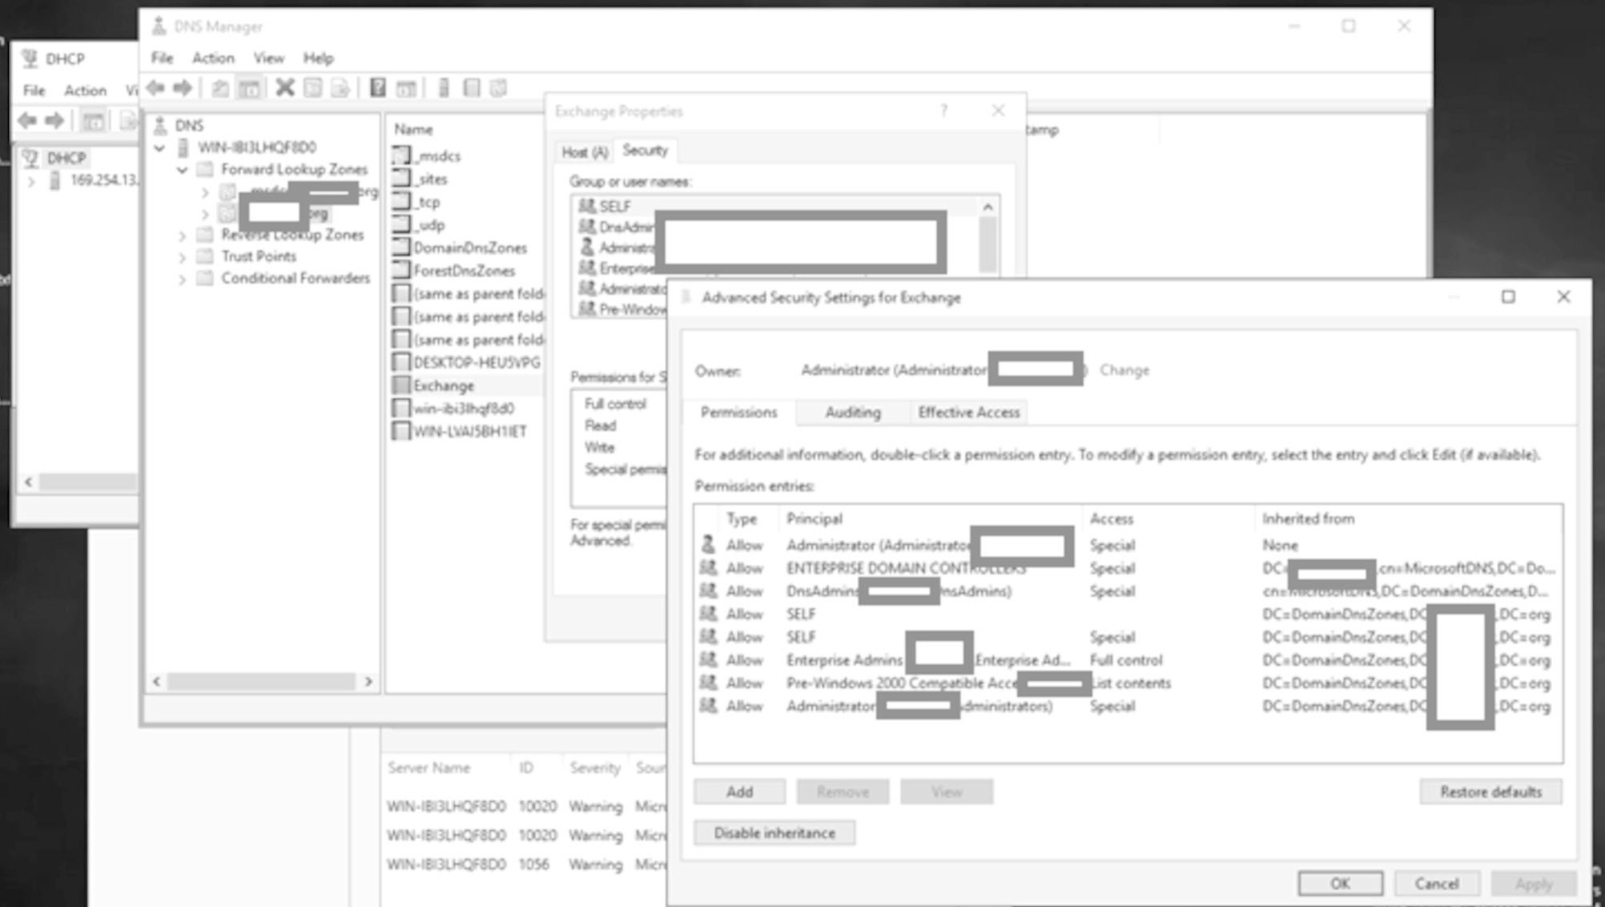The height and width of the screenshot is (907, 1605).
Task: Click the Help question mark toolbar icon
Action: coord(377,88)
